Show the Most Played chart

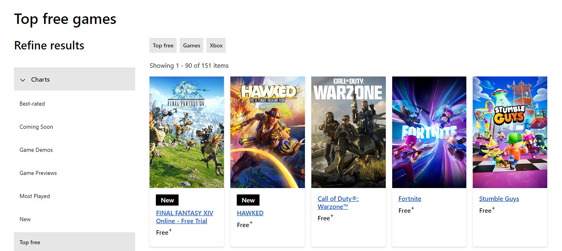[x=35, y=196]
